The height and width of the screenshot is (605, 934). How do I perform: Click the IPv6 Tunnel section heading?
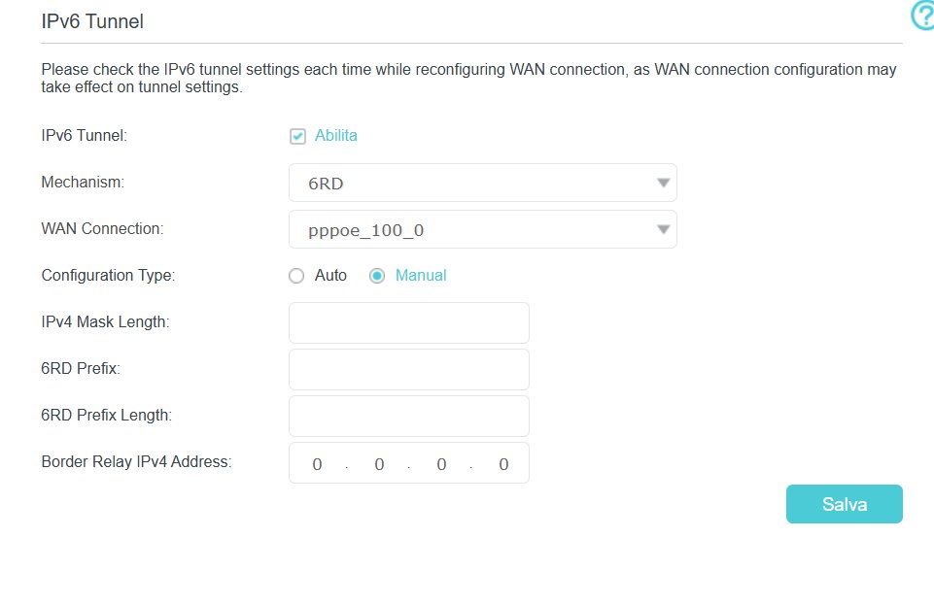92,21
